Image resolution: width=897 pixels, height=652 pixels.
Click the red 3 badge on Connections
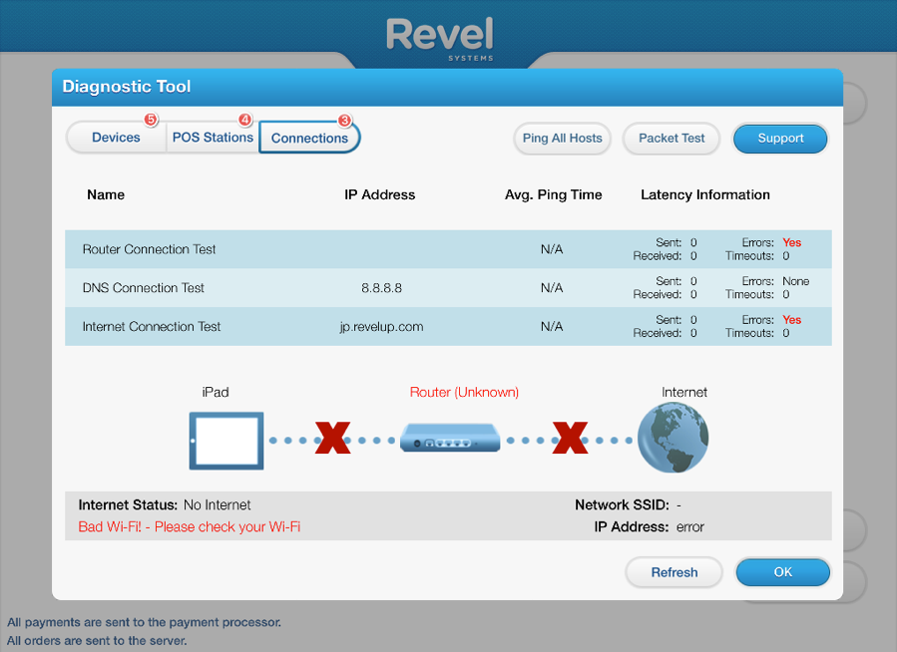[344, 121]
